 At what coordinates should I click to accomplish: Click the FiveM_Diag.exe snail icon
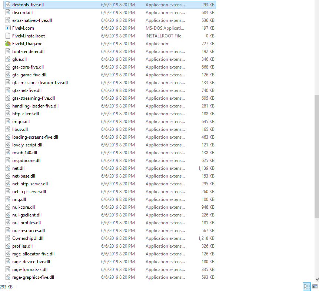(8, 43)
